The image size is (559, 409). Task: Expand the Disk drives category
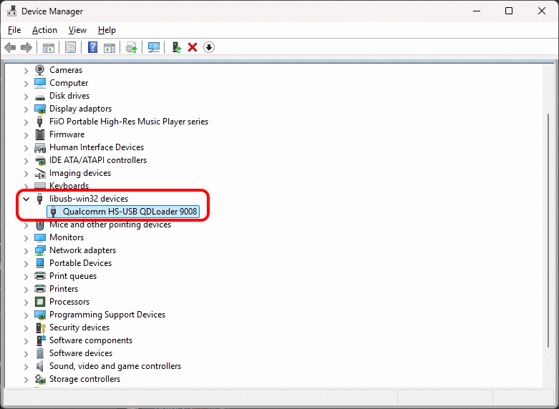pyautogui.click(x=26, y=97)
